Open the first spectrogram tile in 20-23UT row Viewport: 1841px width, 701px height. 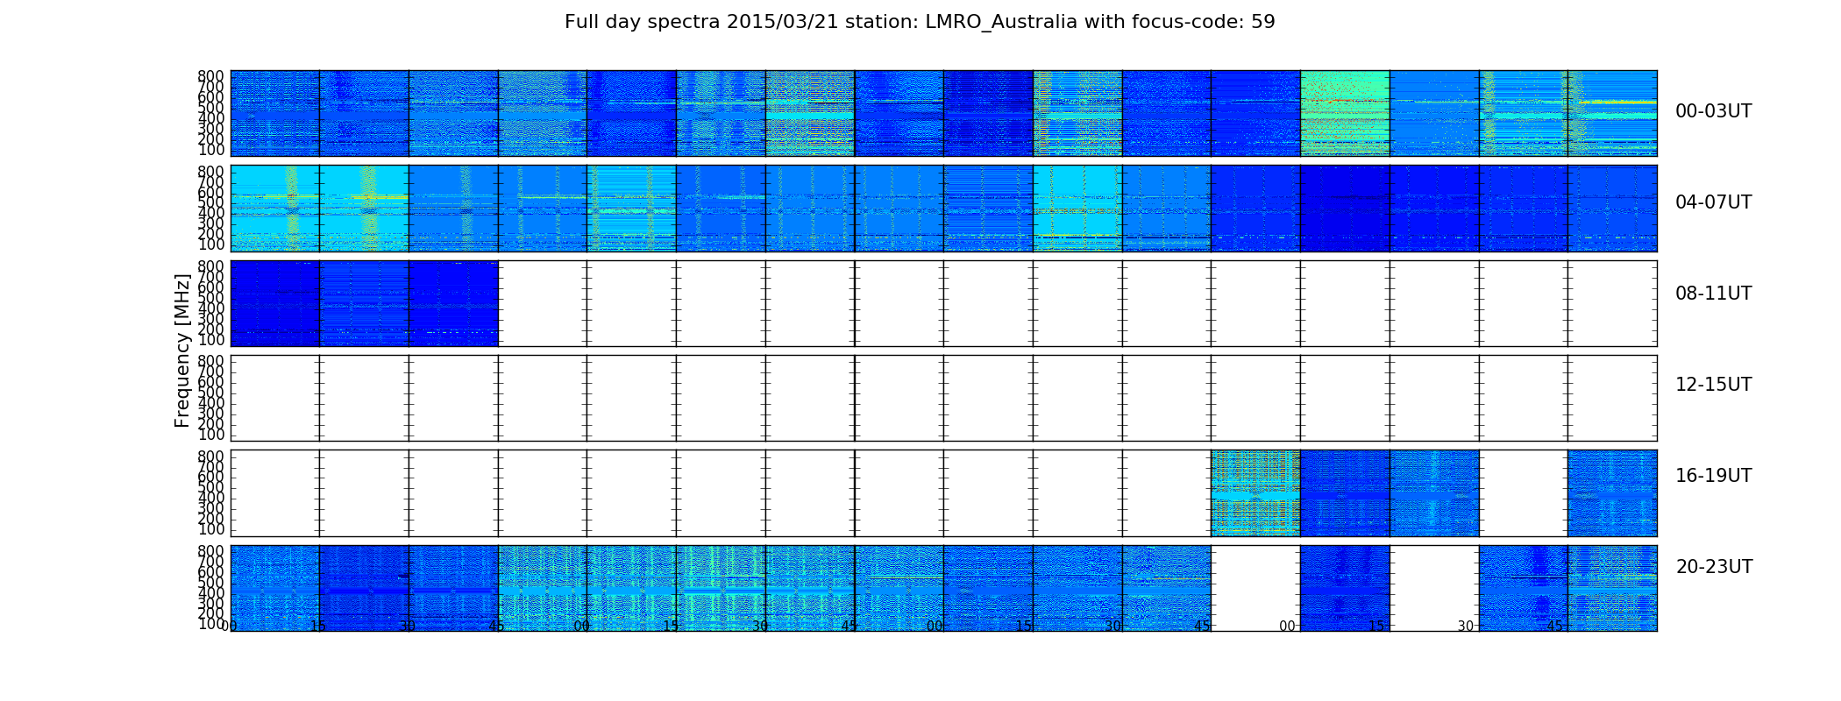click(x=275, y=588)
